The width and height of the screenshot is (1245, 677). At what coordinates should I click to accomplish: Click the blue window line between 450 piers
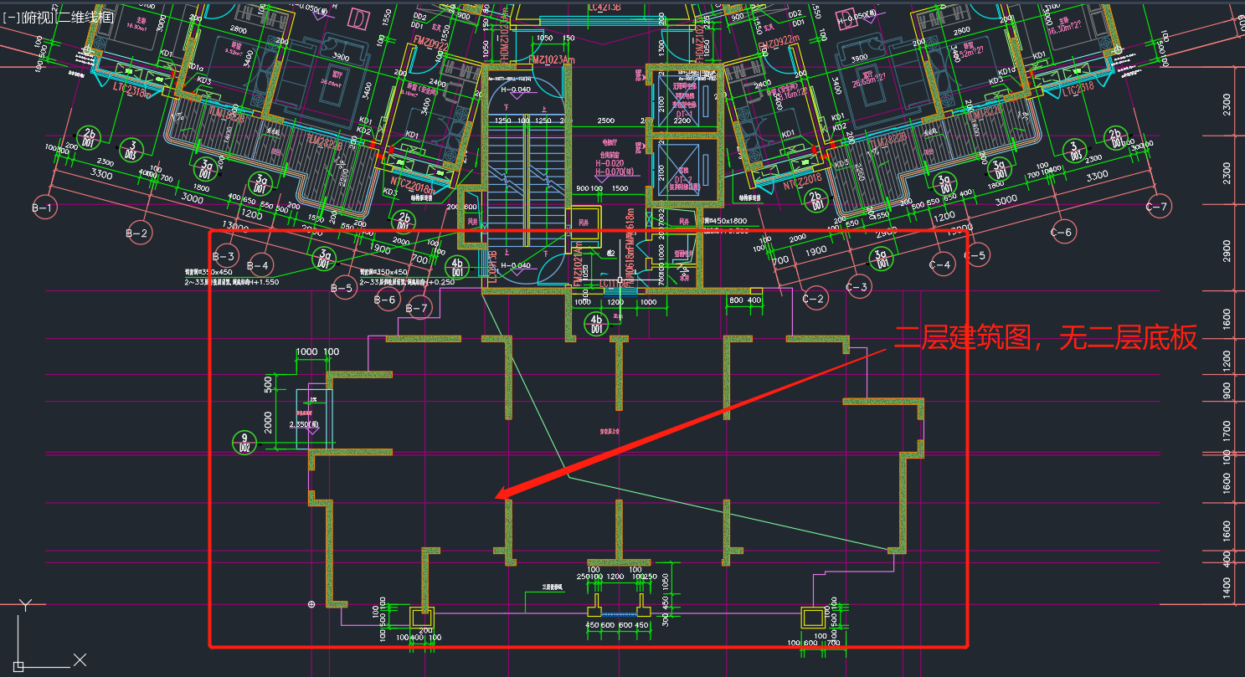coord(619,614)
